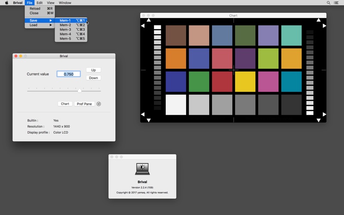
Task: Expand the Load submenu
Action: click(40, 25)
